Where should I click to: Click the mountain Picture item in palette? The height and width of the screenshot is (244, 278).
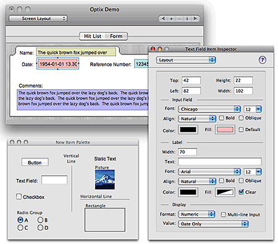pyautogui.click(x=105, y=180)
